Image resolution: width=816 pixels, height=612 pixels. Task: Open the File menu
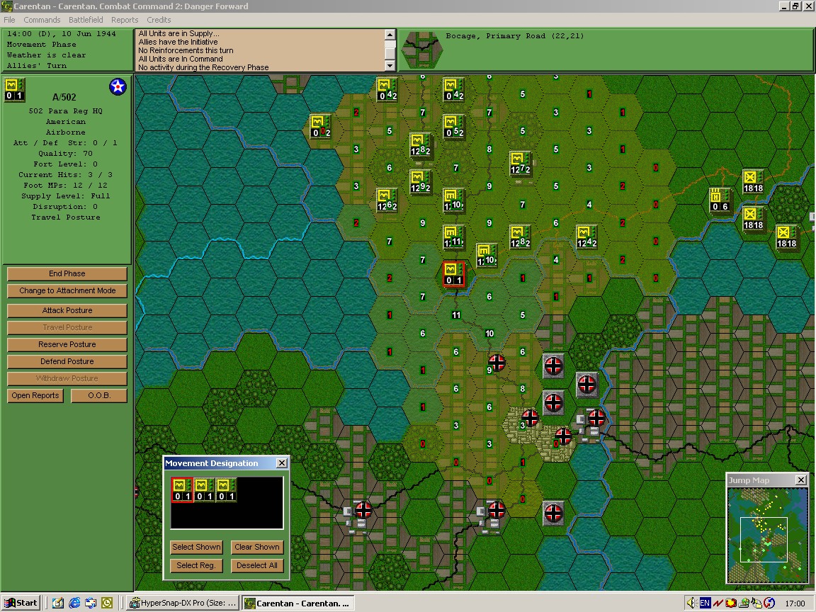coord(9,20)
